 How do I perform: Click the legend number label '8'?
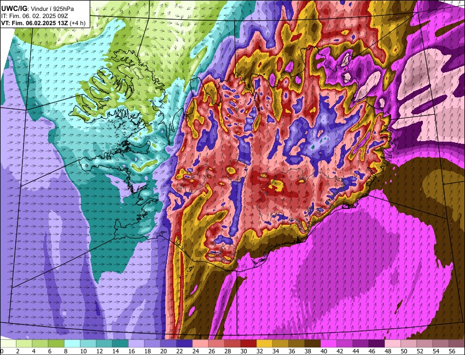coord(65,351)
